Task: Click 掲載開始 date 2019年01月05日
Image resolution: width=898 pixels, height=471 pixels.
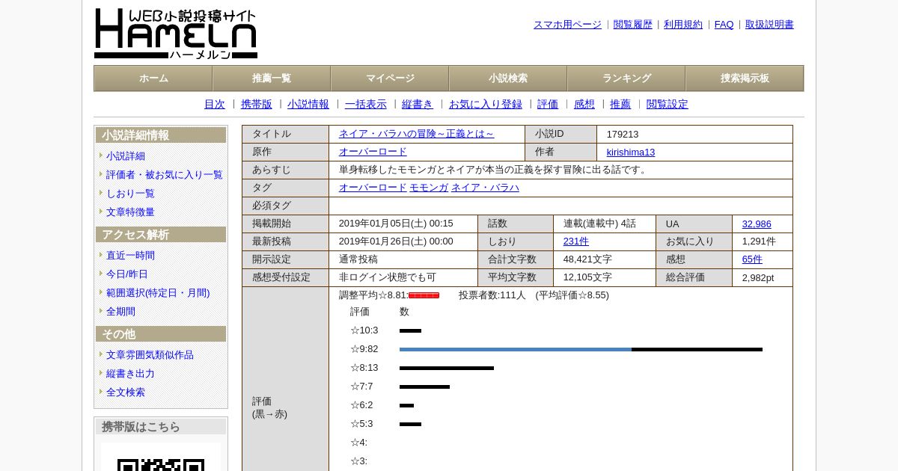Action: 396,224
